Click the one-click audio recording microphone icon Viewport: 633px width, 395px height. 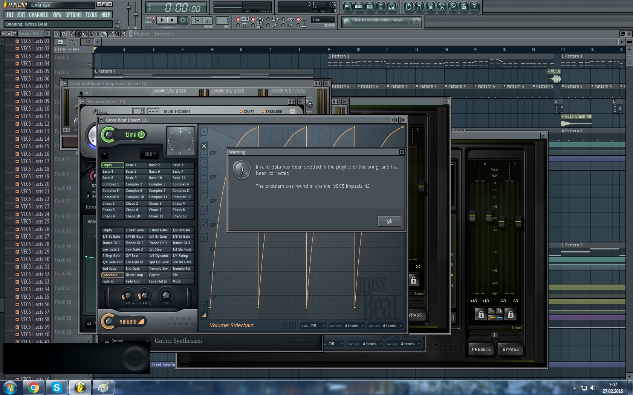(x=452, y=6)
